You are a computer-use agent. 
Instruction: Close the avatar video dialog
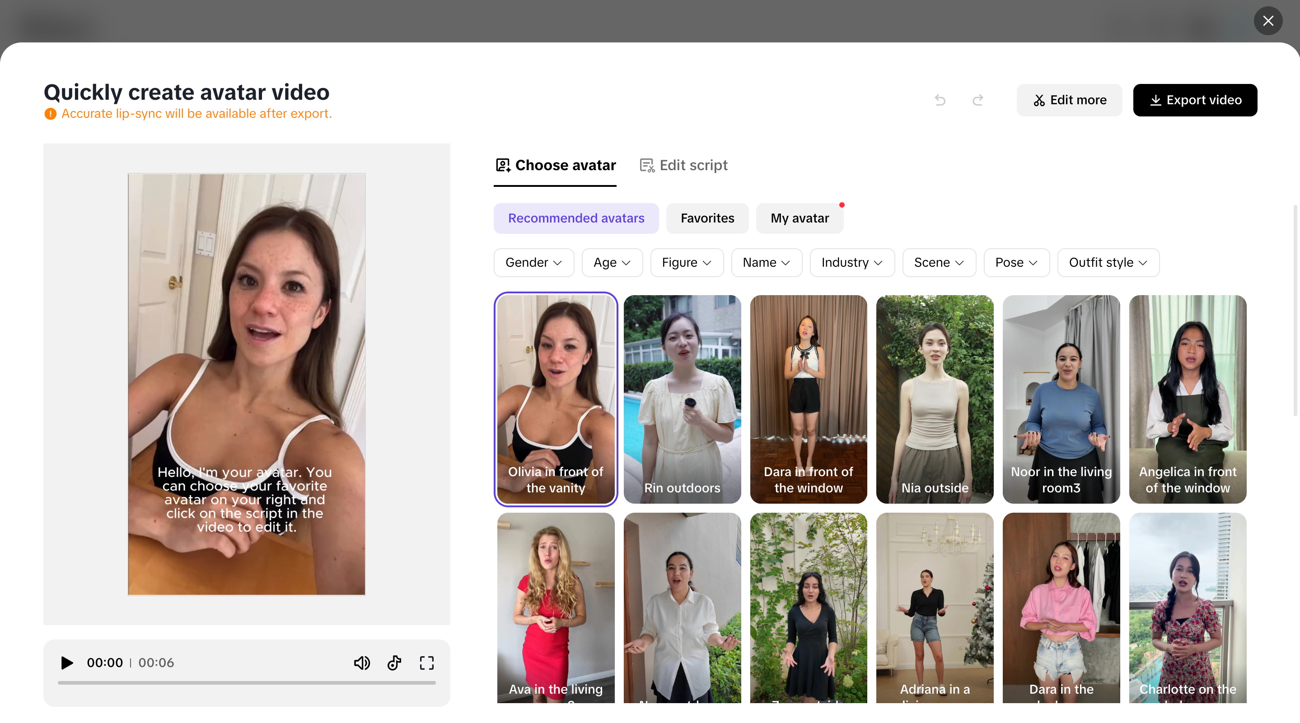tap(1267, 21)
